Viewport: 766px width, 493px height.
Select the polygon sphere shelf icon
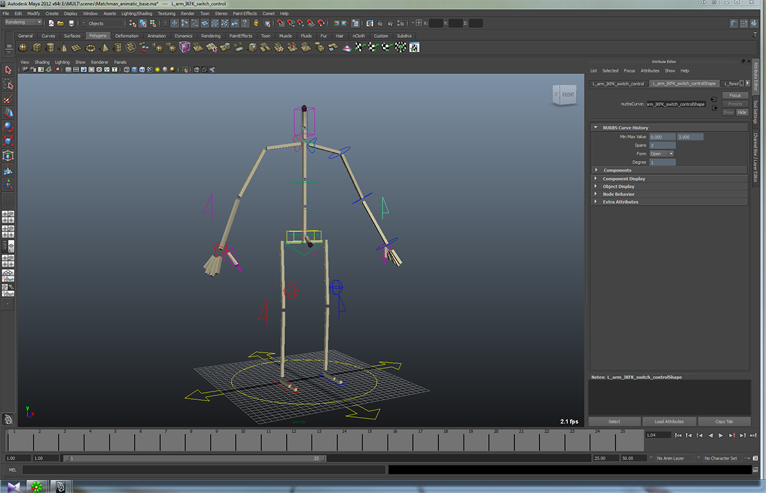[x=24, y=47]
